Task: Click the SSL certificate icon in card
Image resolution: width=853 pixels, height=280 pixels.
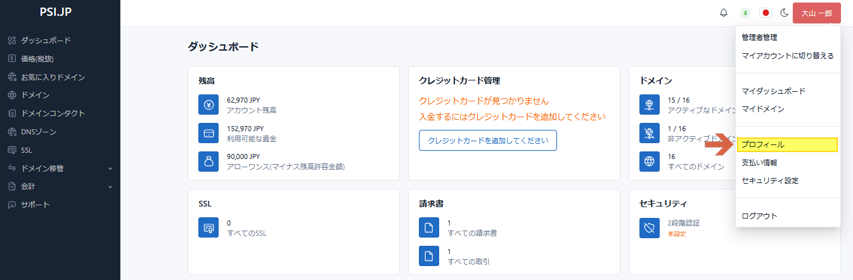Action: (208, 227)
